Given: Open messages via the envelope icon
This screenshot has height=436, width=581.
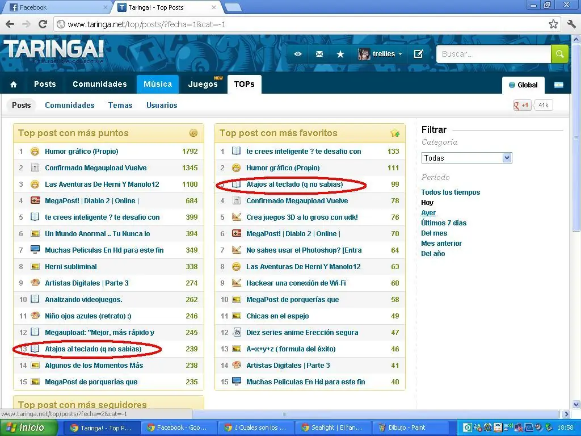Looking at the screenshot, I should tap(319, 54).
